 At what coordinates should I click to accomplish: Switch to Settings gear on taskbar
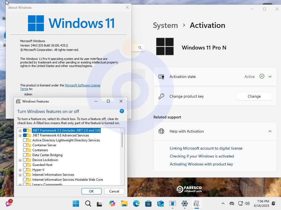point(185,203)
